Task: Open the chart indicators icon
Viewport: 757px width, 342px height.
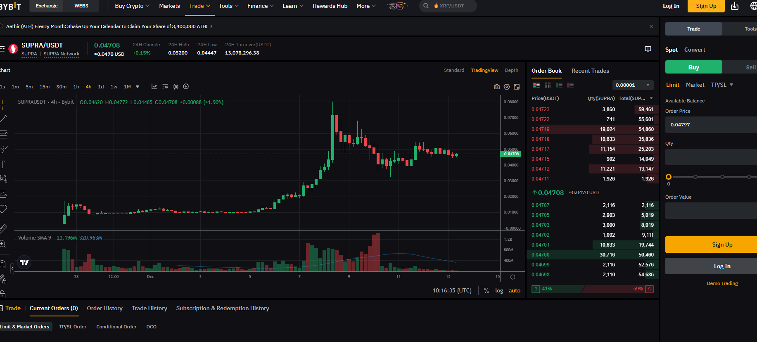Action: 154,87
